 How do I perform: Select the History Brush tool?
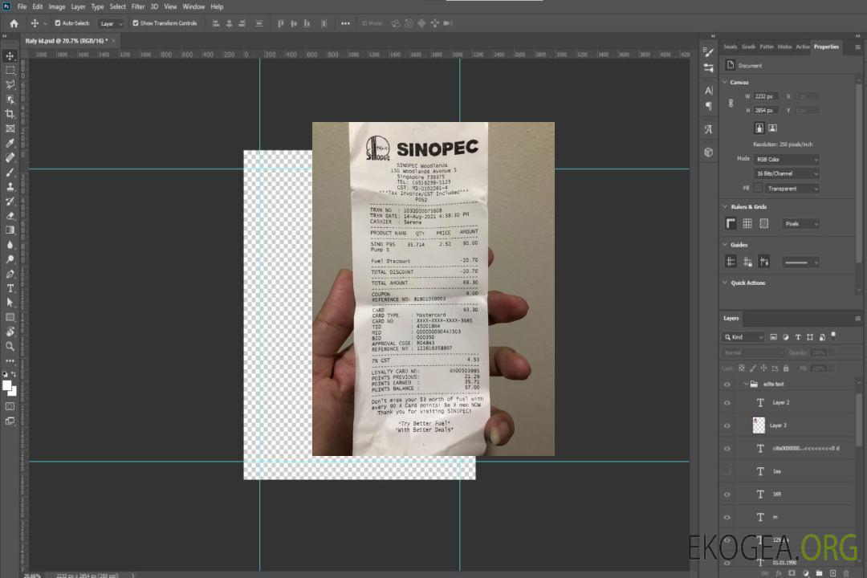point(10,201)
